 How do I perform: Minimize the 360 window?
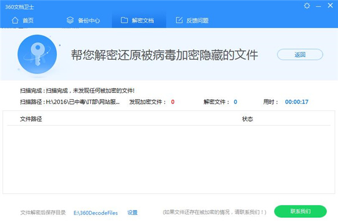click(x=318, y=6)
